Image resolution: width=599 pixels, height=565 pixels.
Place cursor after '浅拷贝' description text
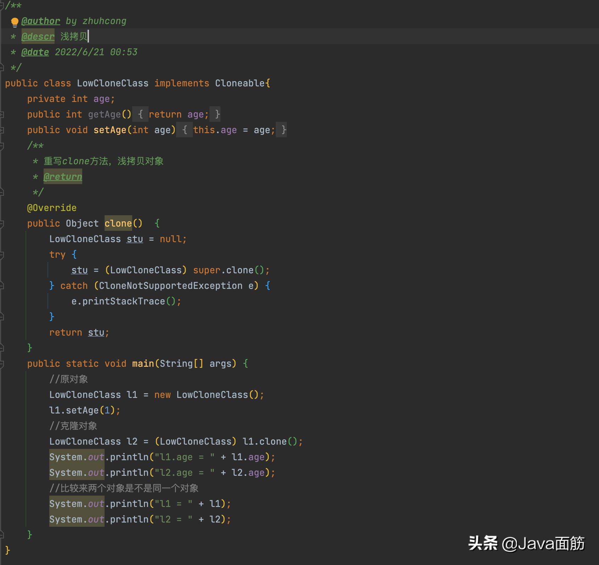coord(88,36)
